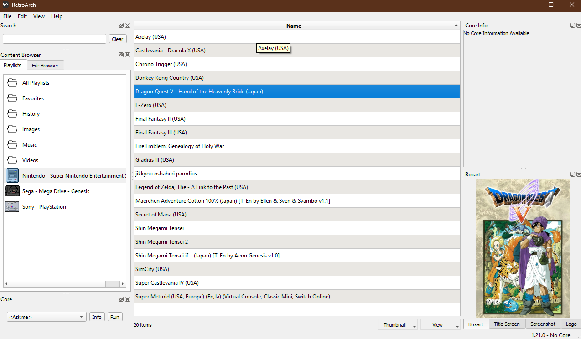Float the Content Browser panel
Screen dimensions: 581x339
(x=121, y=55)
